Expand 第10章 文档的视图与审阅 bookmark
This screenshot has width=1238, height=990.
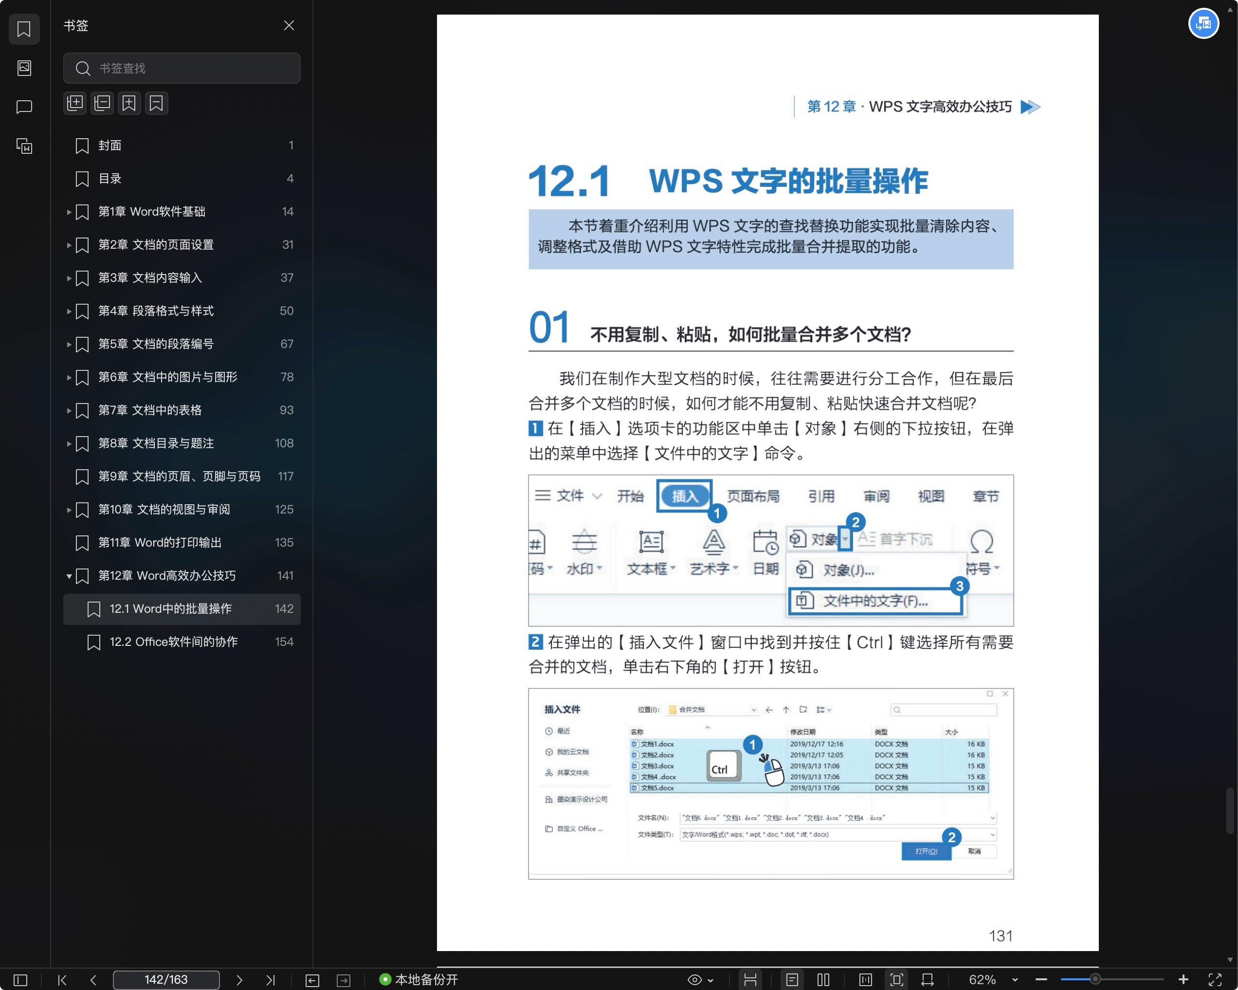click(x=69, y=510)
